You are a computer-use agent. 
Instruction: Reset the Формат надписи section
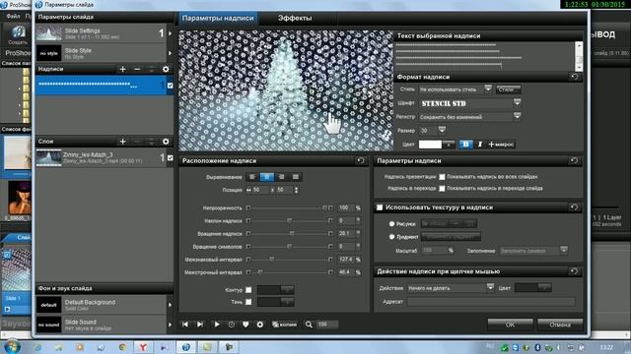pyautogui.click(x=574, y=77)
